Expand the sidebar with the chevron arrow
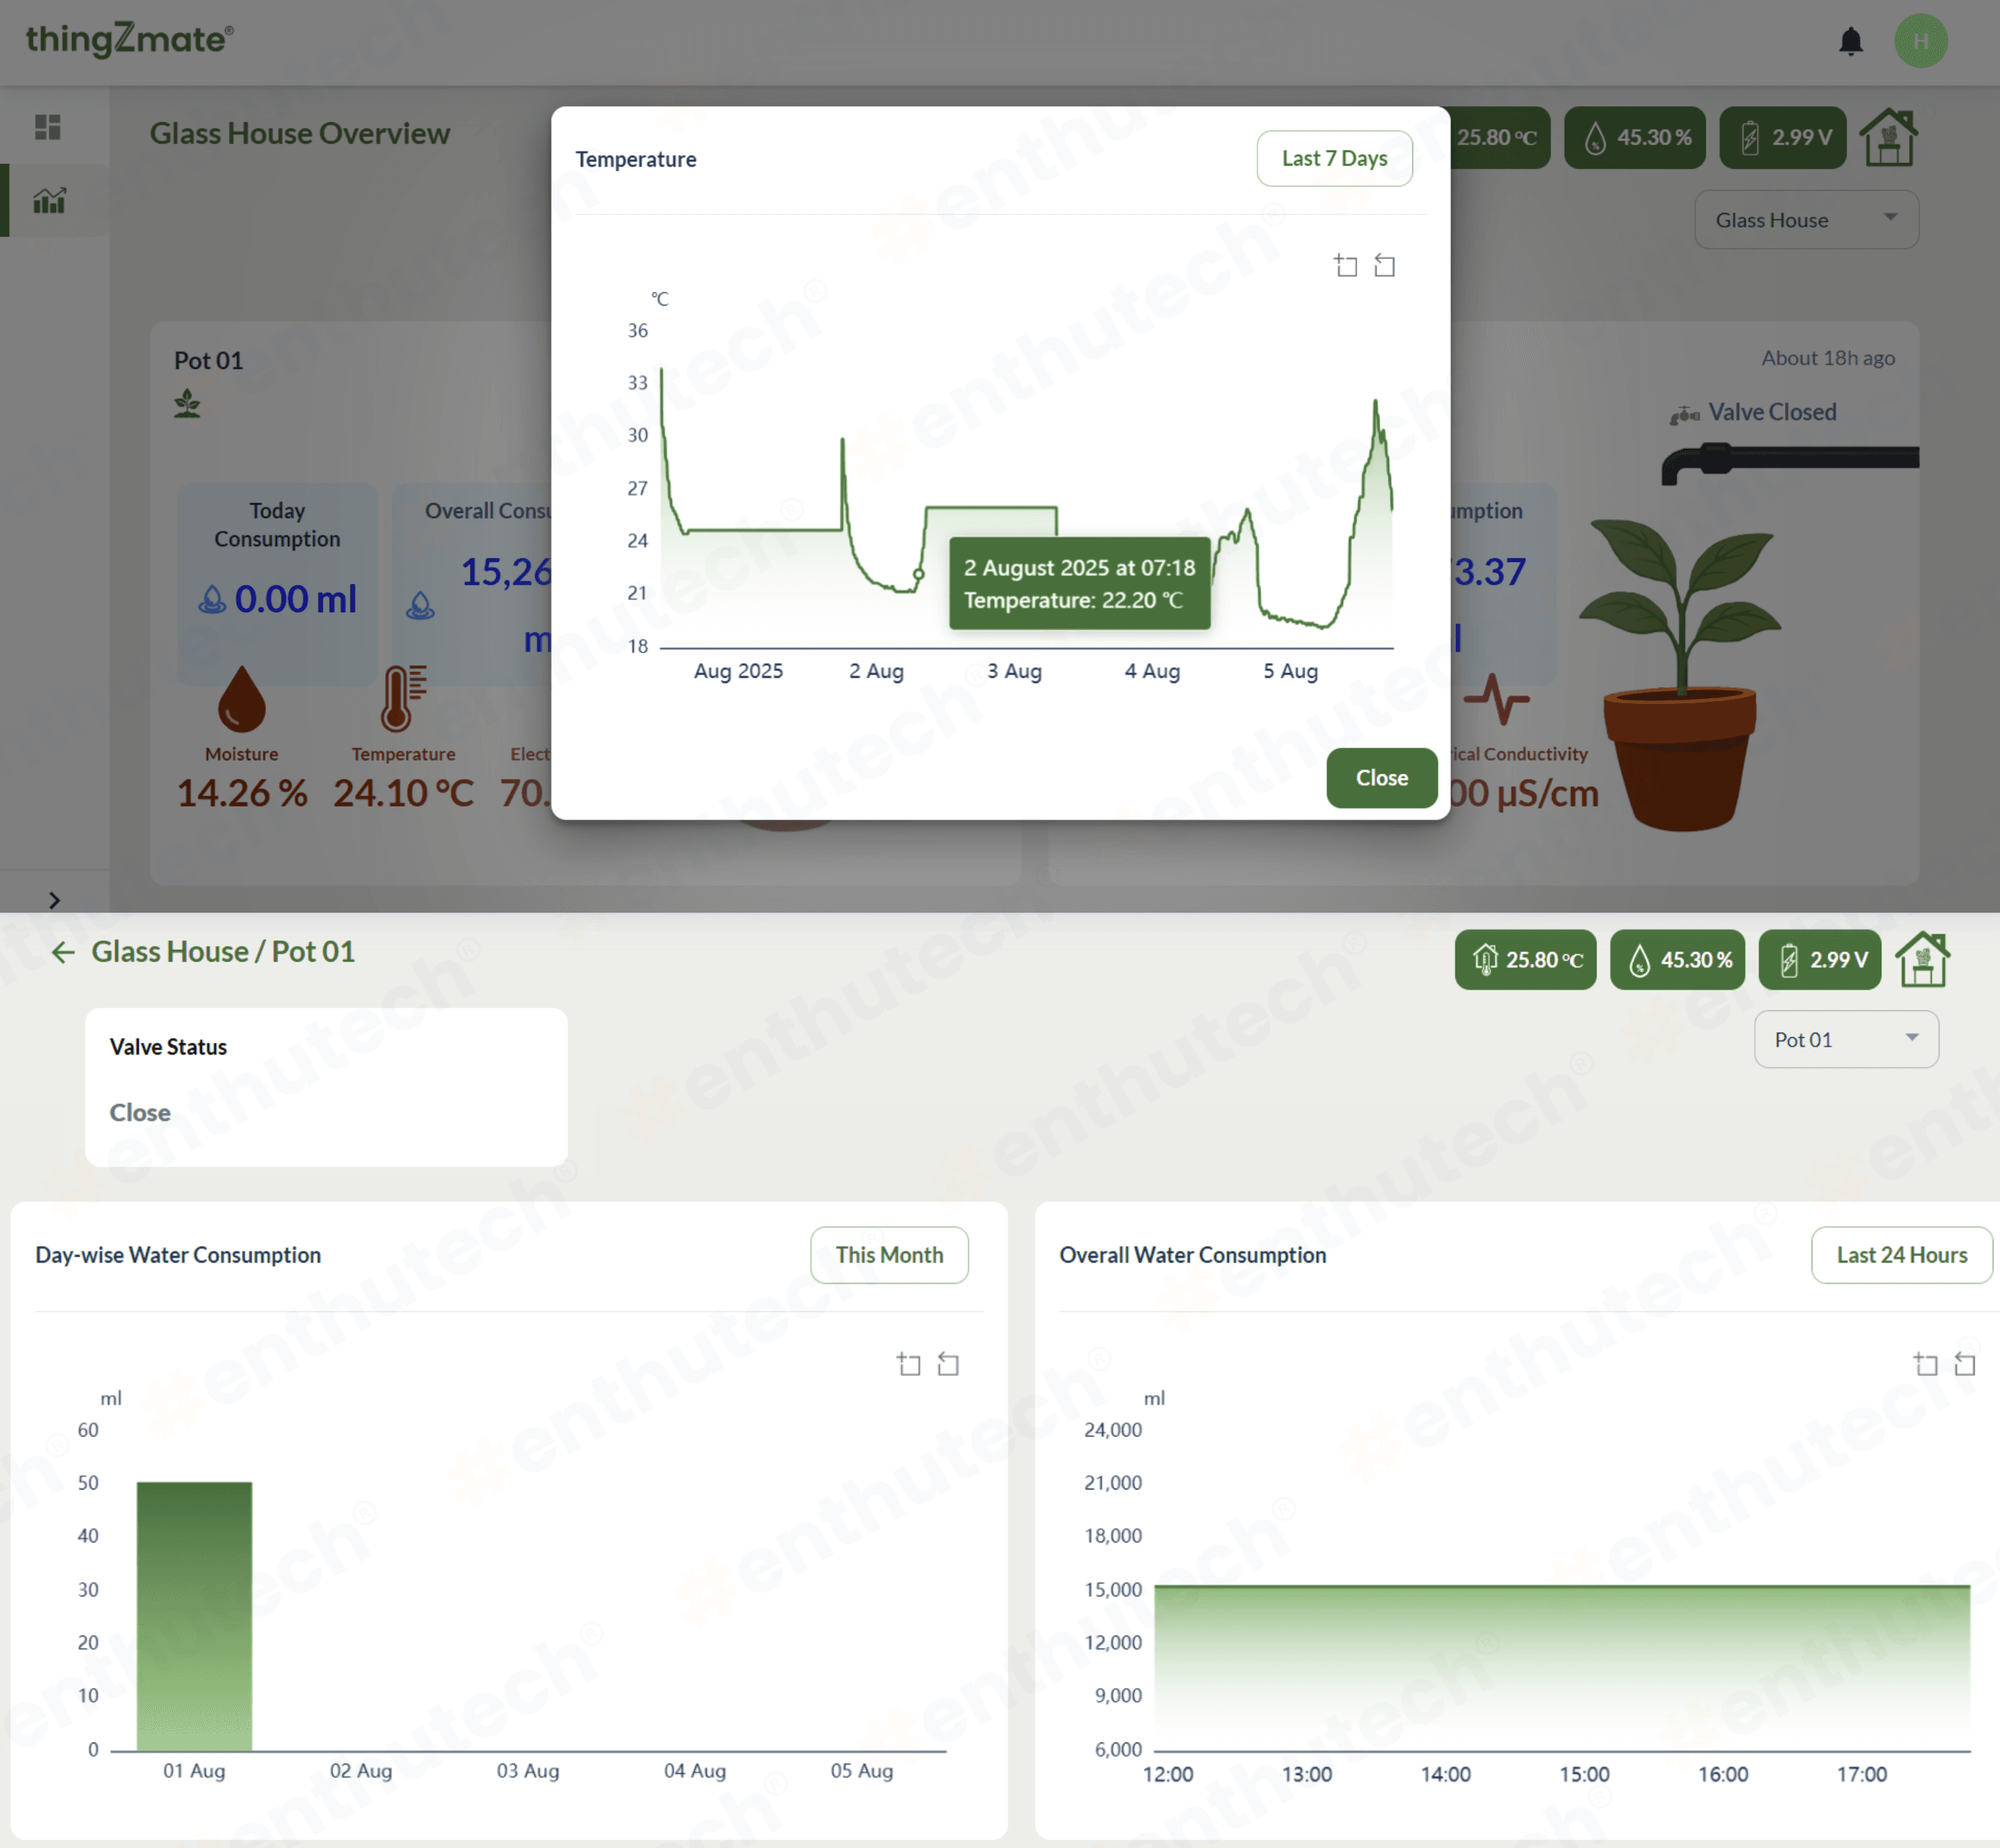This screenshot has height=1848, width=2000. (55, 900)
